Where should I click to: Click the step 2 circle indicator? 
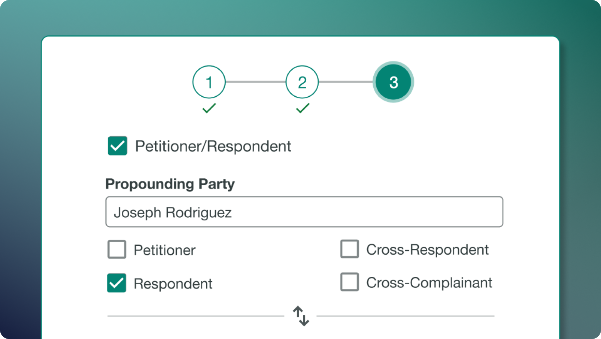[302, 82]
